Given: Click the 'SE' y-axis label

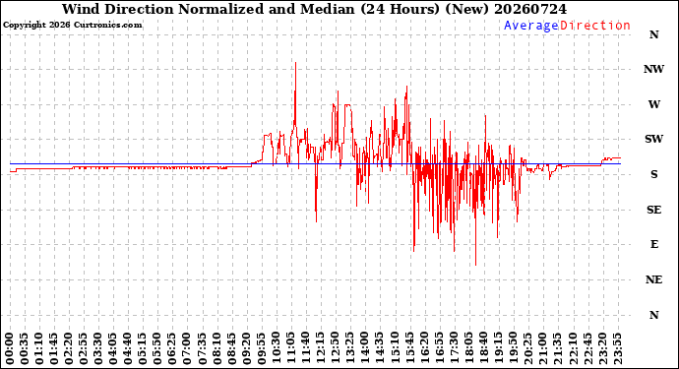Looking at the screenshot, I should (x=653, y=210).
